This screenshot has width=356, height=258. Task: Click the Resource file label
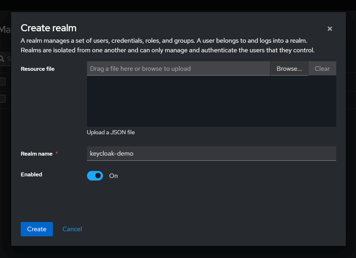[x=37, y=69]
